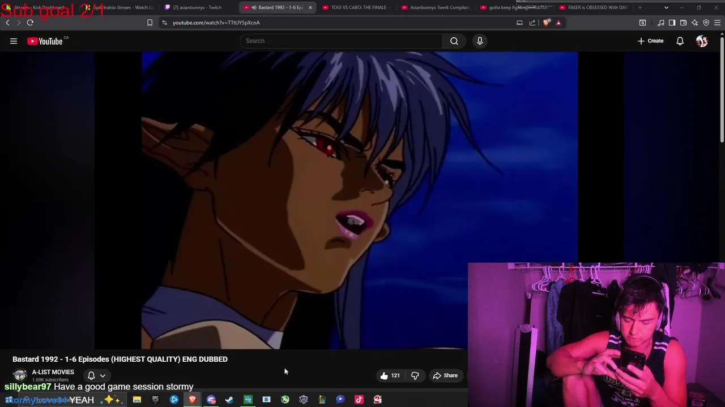Image resolution: width=725 pixels, height=407 pixels.
Task: Switch to TOGI VS CABO tab
Action: click(x=357, y=7)
